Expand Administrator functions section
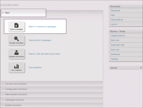143x108 pixels. [x=52, y=95]
